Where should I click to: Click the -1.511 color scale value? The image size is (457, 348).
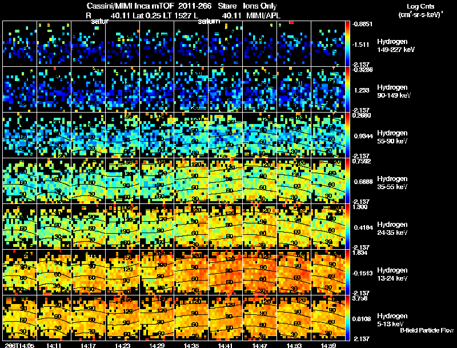(x=361, y=45)
